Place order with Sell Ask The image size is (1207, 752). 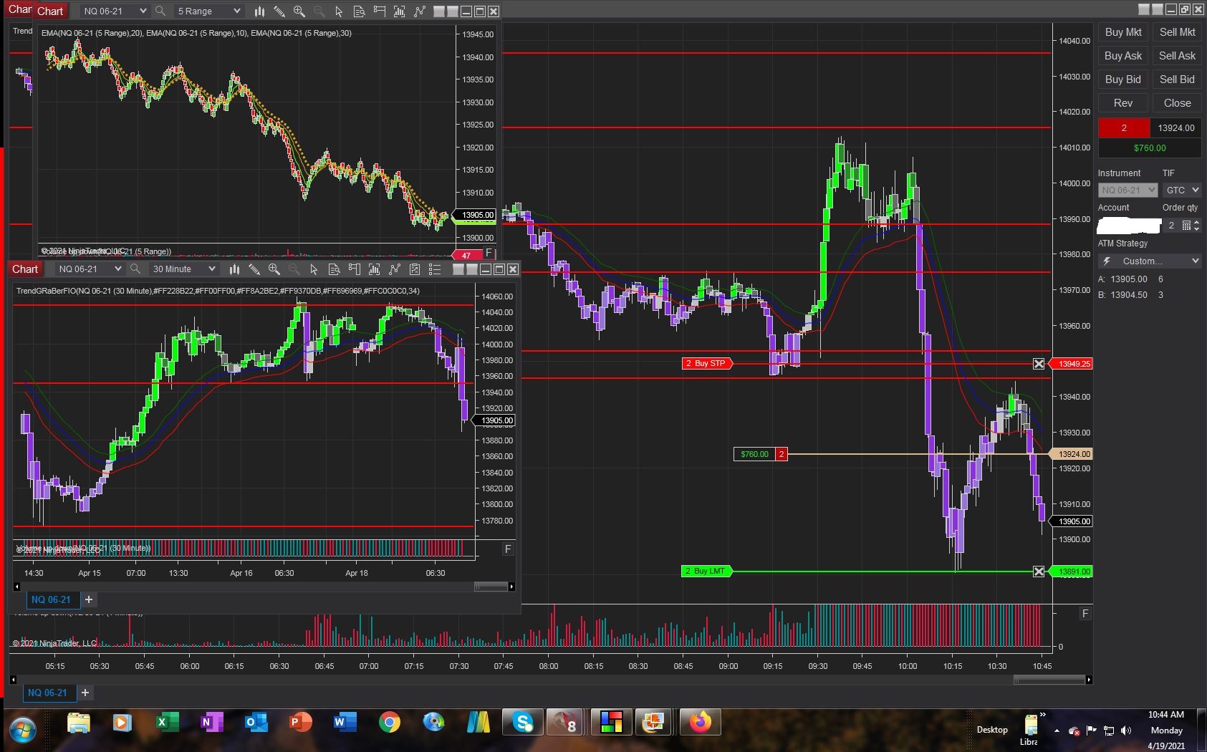(1177, 56)
